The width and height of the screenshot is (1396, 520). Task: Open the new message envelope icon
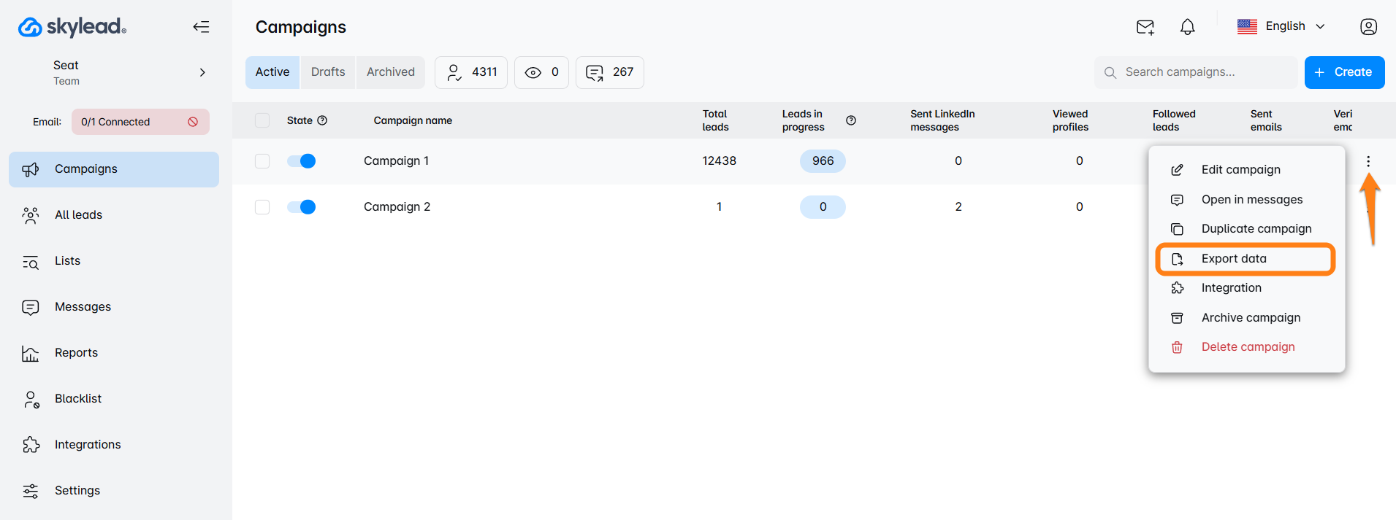[x=1145, y=27]
